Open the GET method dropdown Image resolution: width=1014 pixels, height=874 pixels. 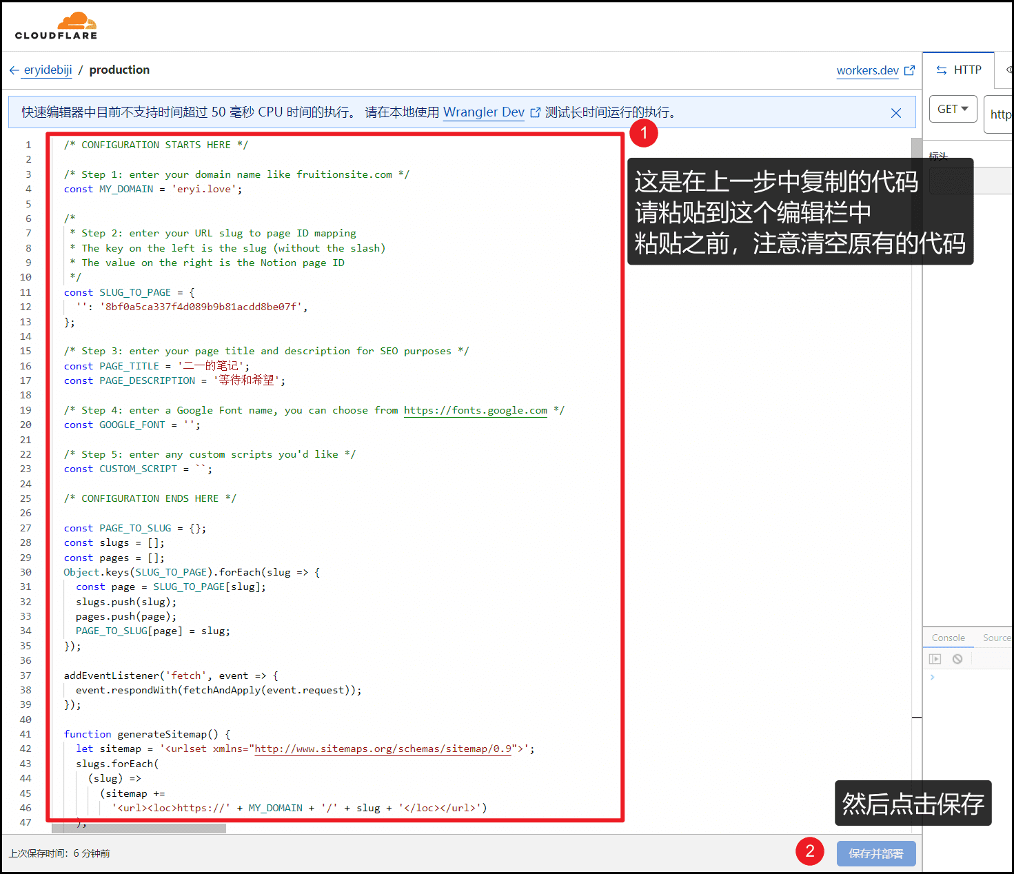[953, 109]
